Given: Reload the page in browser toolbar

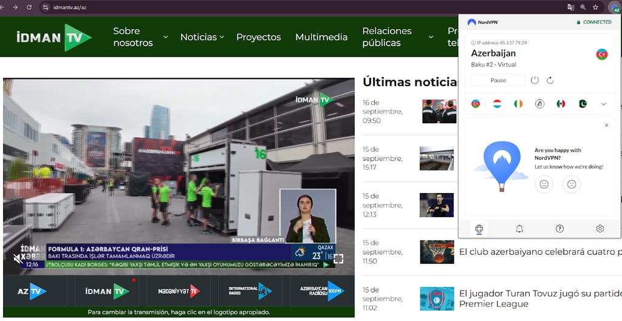Looking at the screenshot, I should [x=29, y=7].
